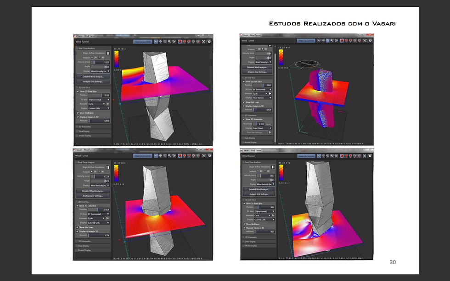Uncheck Show 2D Data Slice, 33,67 m/s window
This screenshot has width=450, height=281.
(78, 206)
